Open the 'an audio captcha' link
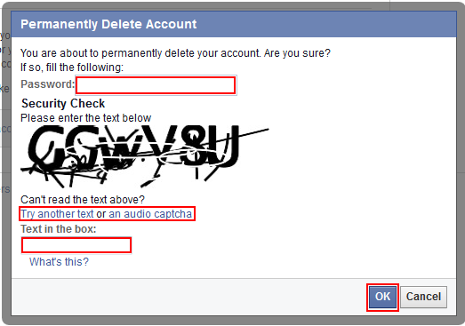 [x=150, y=214]
